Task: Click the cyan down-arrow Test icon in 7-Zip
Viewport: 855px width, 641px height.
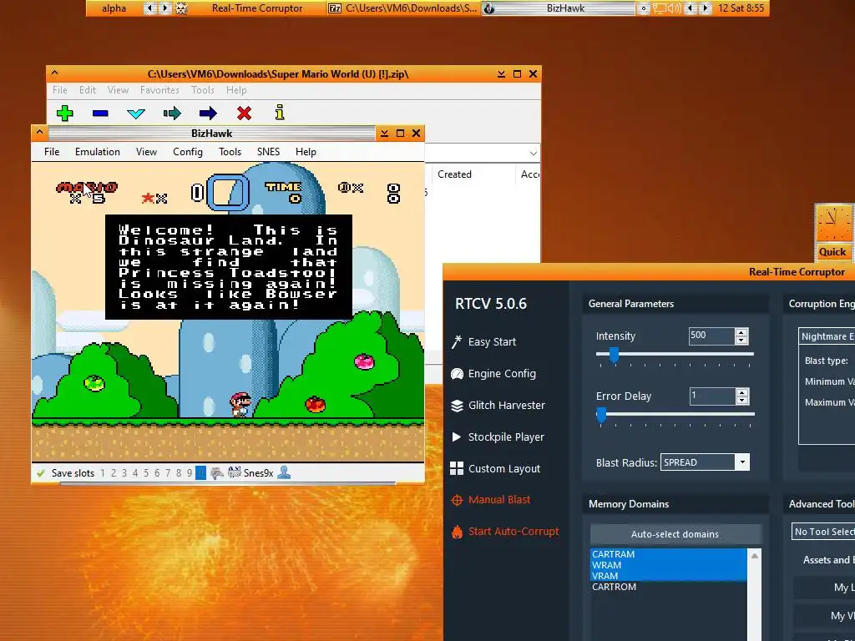Action: pyautogui.click(x=136, y=114)
